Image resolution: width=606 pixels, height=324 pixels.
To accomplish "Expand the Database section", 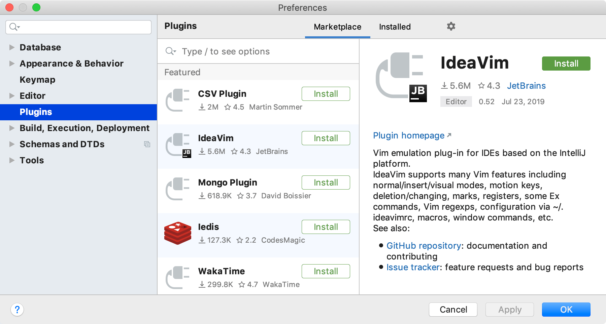I will click(11, 47).
